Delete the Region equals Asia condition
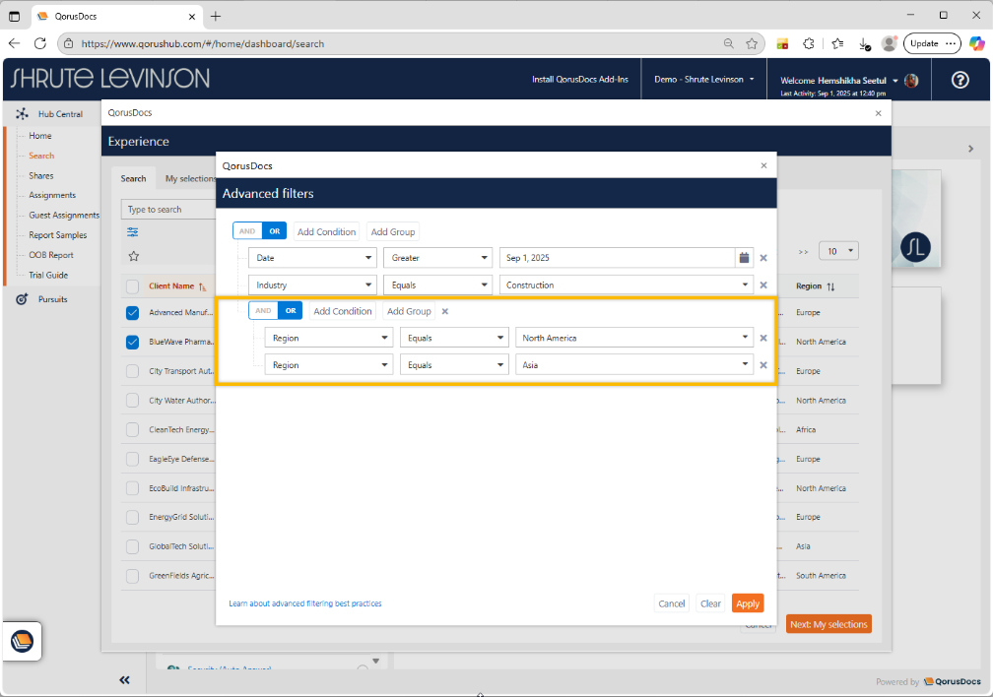The image size is (993, 697). point(763,365)
